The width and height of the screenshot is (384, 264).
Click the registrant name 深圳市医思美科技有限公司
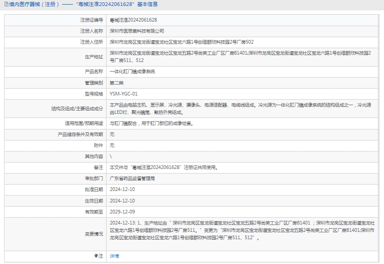click(137, 31)
